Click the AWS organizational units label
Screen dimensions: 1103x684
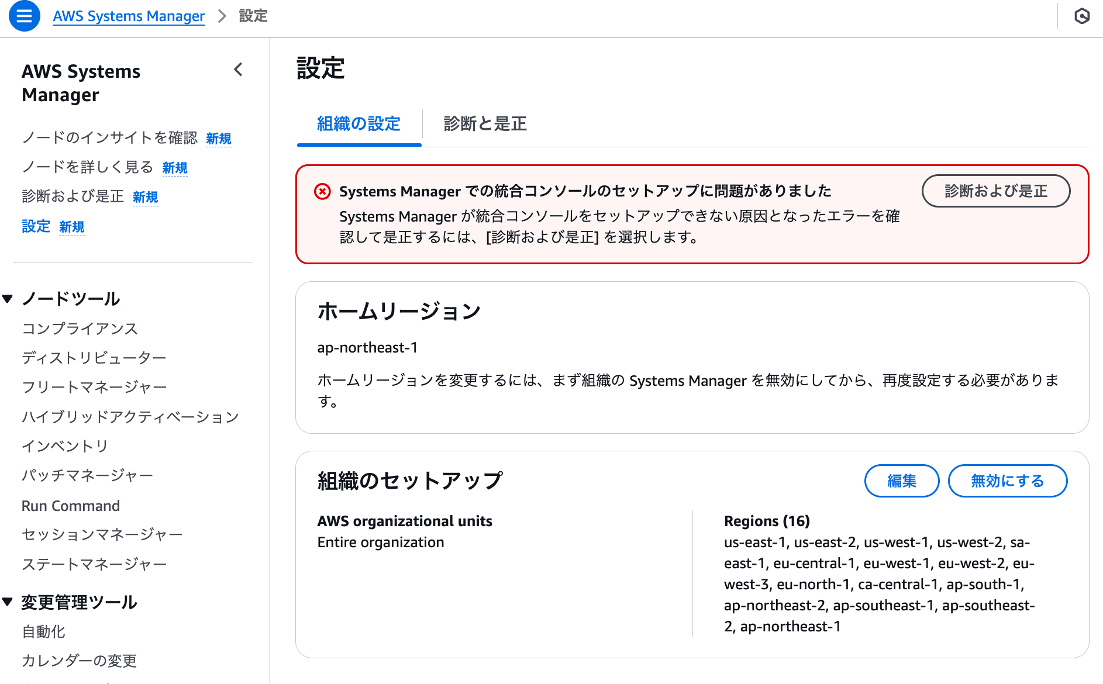point(405,521)
